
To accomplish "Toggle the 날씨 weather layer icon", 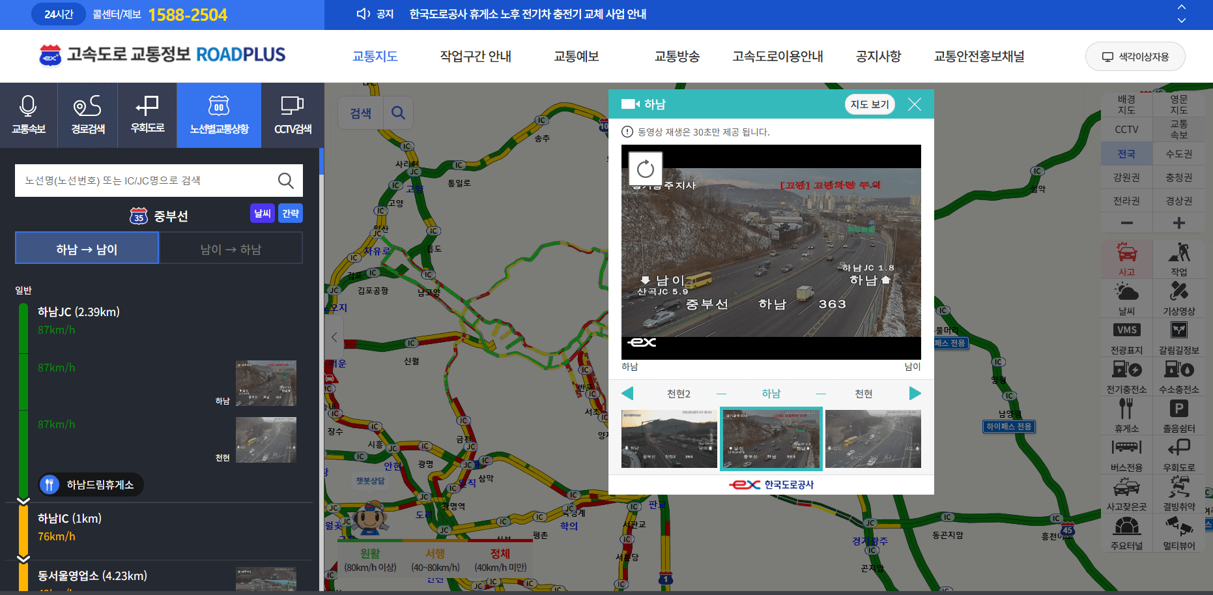I will [x=1126, y=298].
